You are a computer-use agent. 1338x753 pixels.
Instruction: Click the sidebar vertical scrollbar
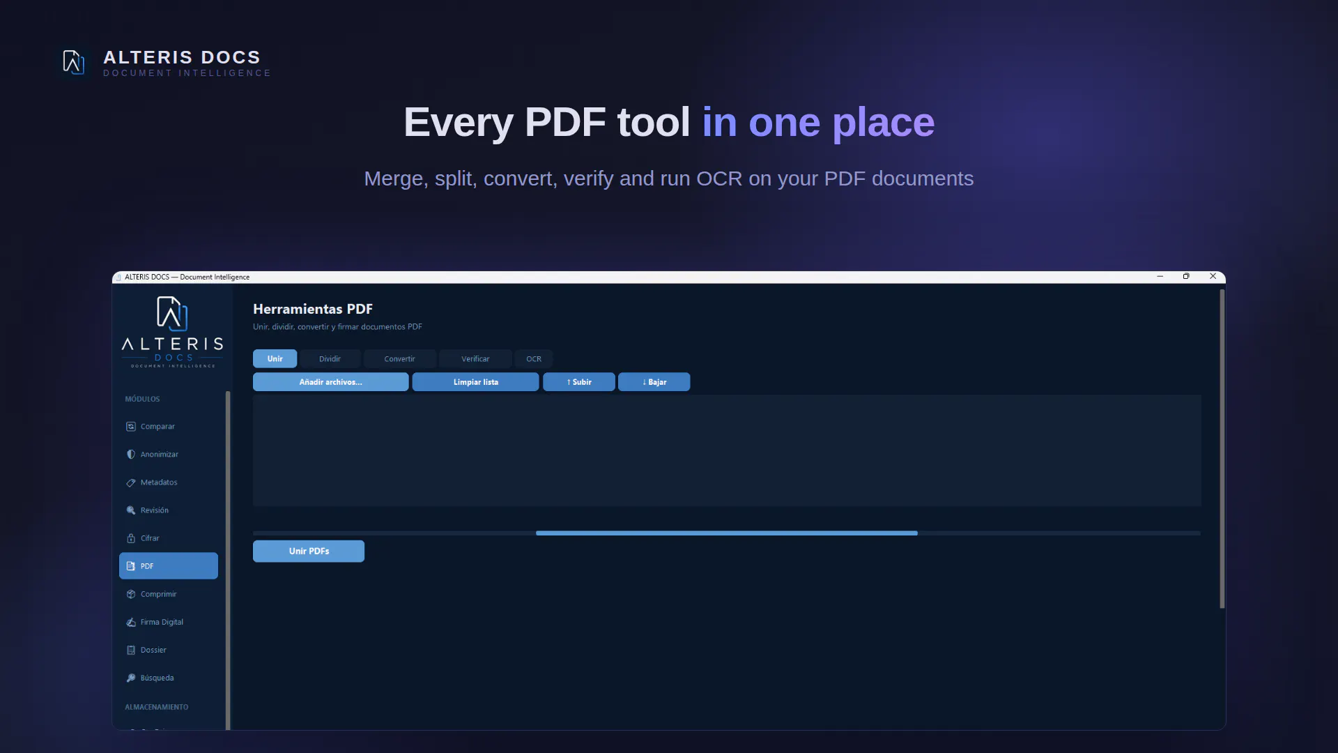228,561
